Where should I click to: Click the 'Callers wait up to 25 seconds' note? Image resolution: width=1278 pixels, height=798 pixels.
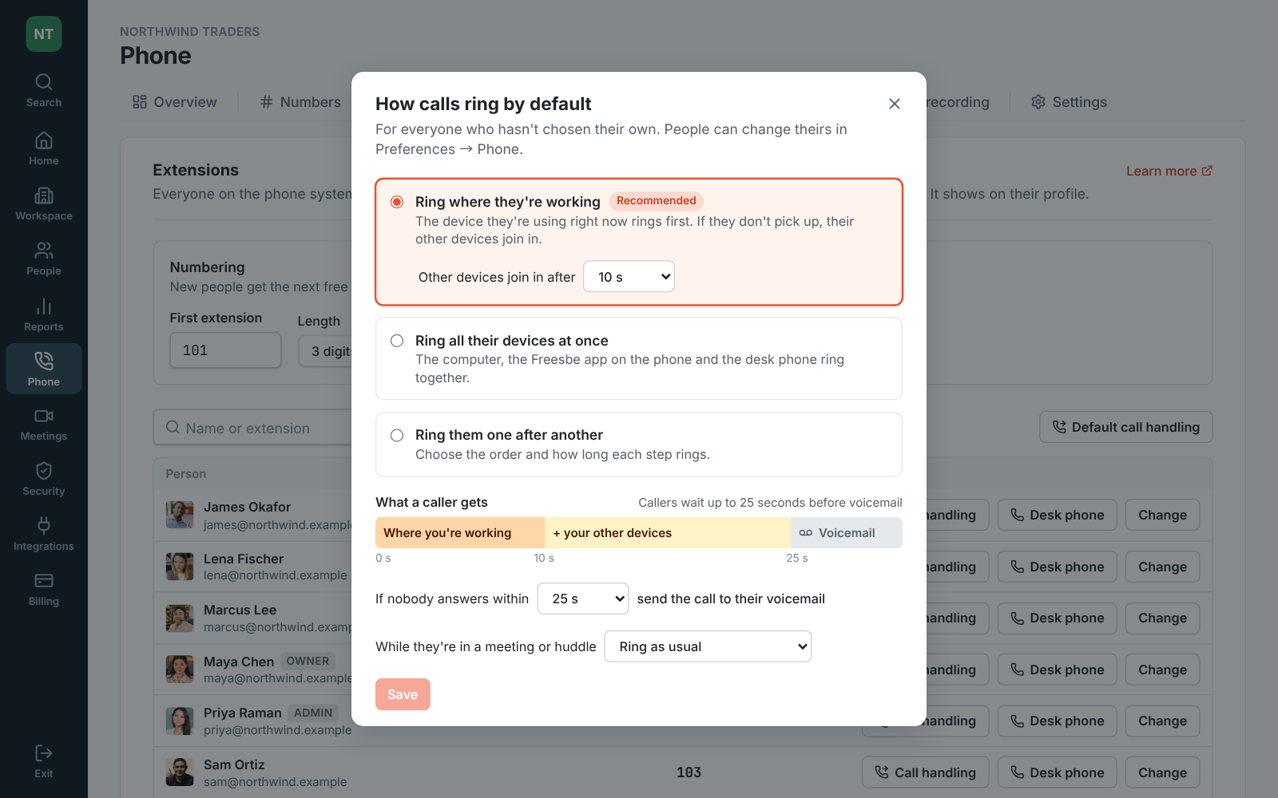pos(770,503)
